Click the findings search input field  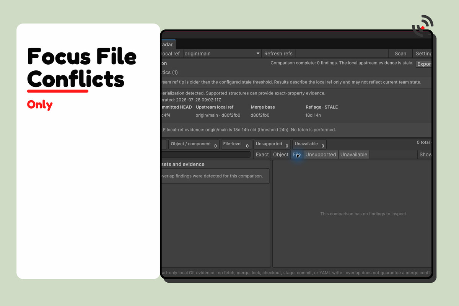click(206, 155)
